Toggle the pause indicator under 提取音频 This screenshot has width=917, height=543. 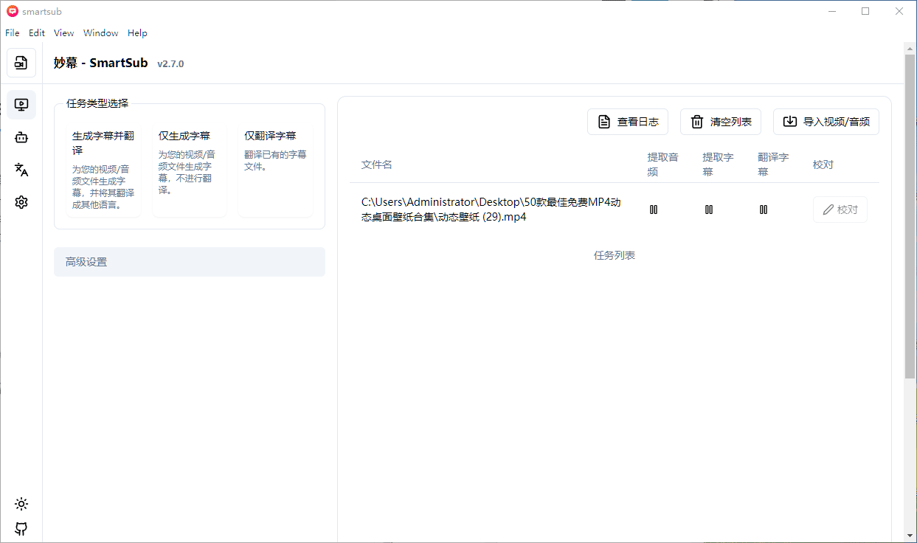(654, 209)
